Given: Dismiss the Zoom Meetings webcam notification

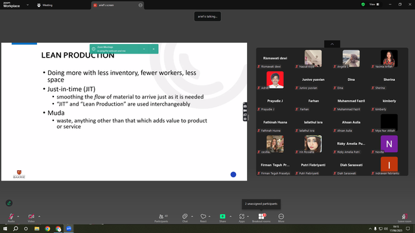Looking at the screenshot, I should (154, 49).
